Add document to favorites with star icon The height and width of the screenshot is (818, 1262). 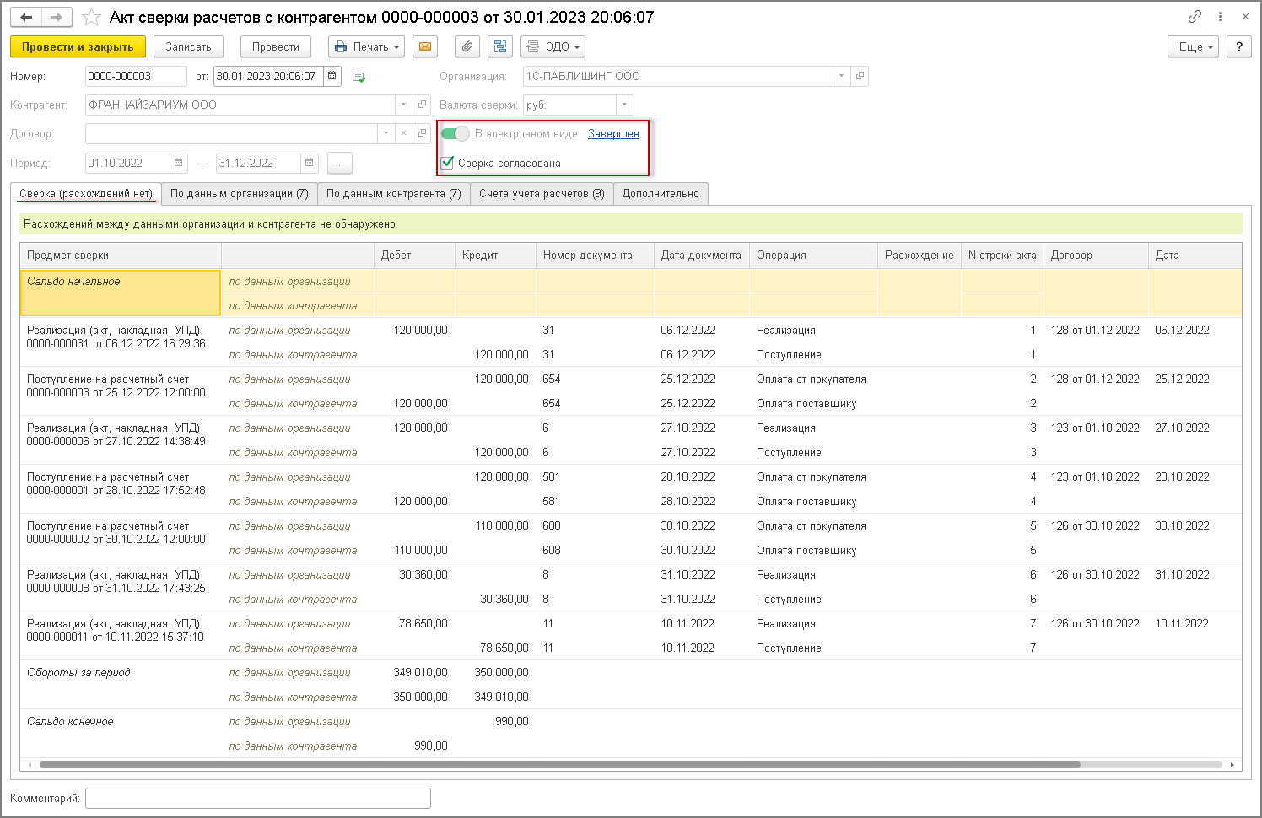(x=91, y=18)
